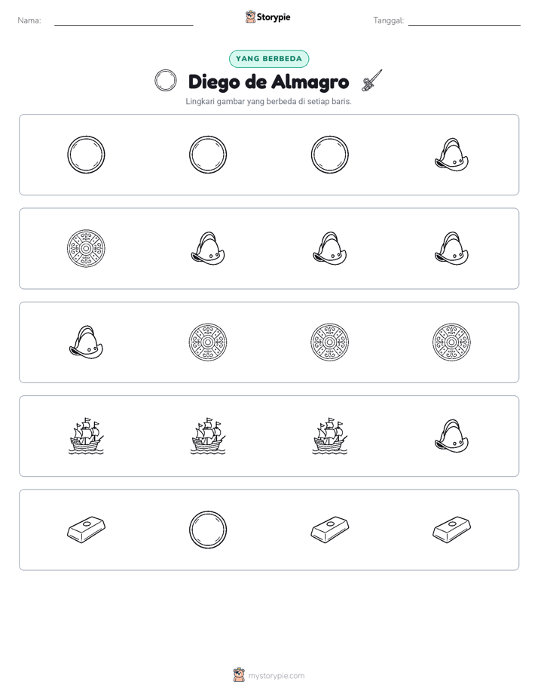
Task: Circle the helmet in the first row
Action: 451,155
